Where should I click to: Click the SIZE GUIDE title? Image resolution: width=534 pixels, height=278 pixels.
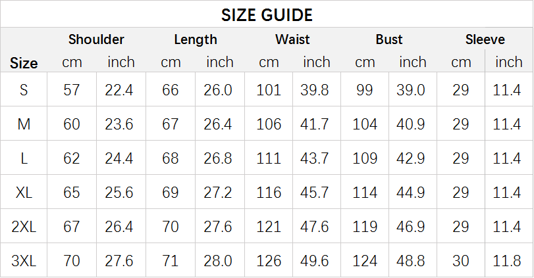click(x=267, y=15)
